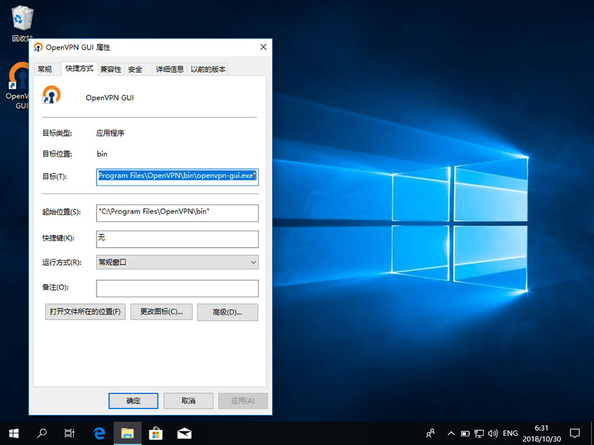The width and height of the screenshot is (594, 445).
Task: Switch input language via ENG indicator
Action: coord(510,433)
